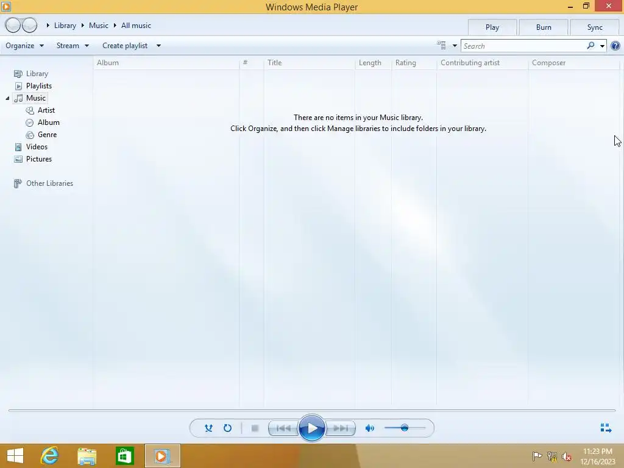Click the Windows Media Player title bar icon

click(x=6, y=6)
